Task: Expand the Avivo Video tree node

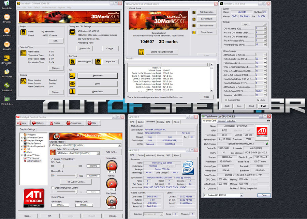Action: pos(22,155)
